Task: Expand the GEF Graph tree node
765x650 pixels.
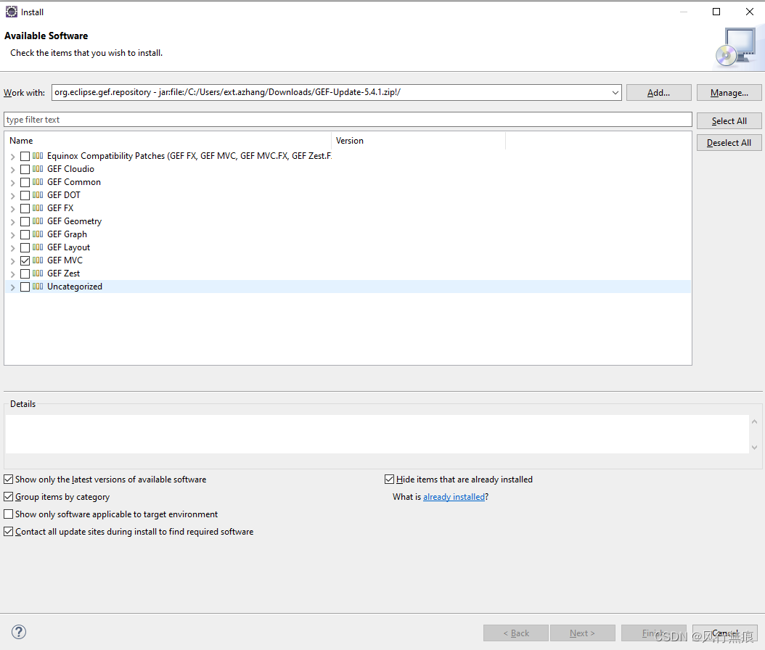Action: [12, 235]
